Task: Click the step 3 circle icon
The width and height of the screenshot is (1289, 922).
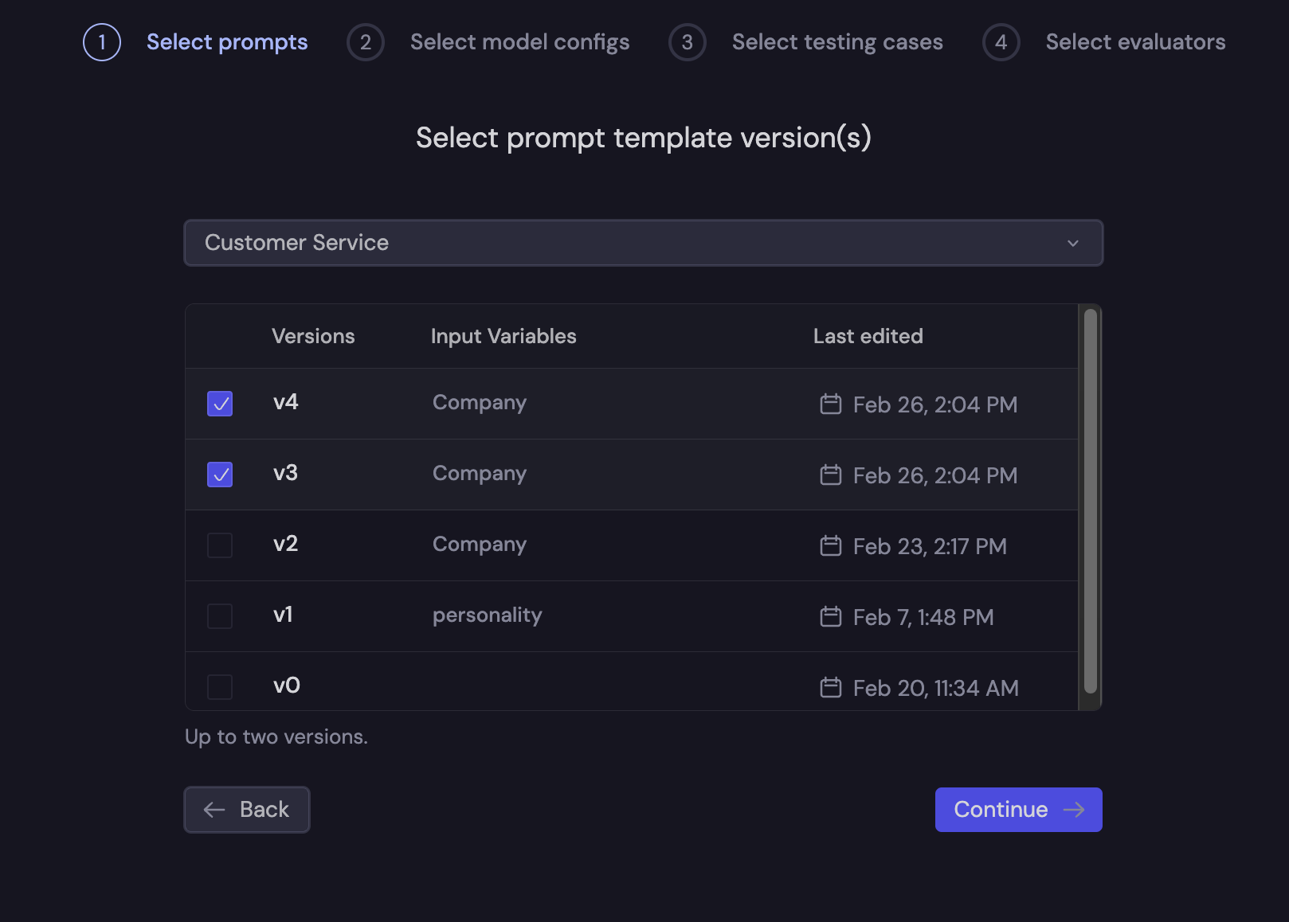Action: (x=688, y=42)
